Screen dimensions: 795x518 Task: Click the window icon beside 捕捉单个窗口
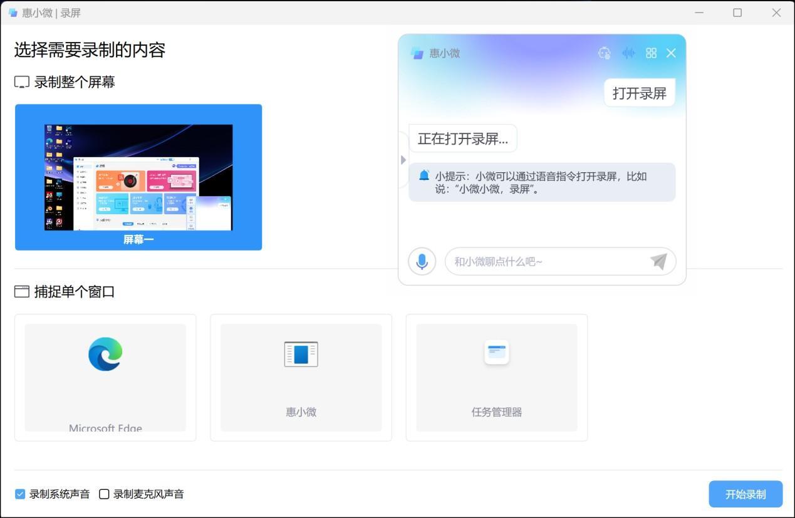(x=21, y=291)
